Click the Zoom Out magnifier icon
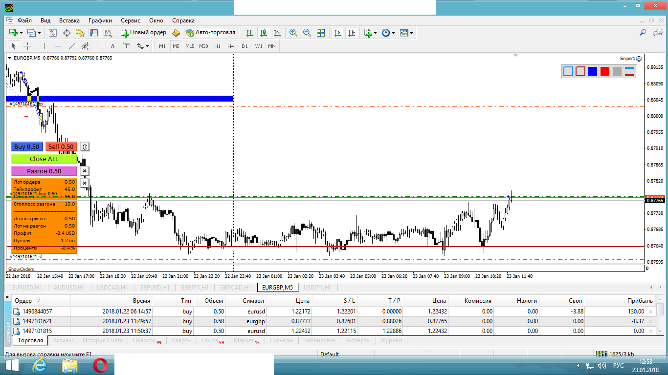 [x=307, y=33]
